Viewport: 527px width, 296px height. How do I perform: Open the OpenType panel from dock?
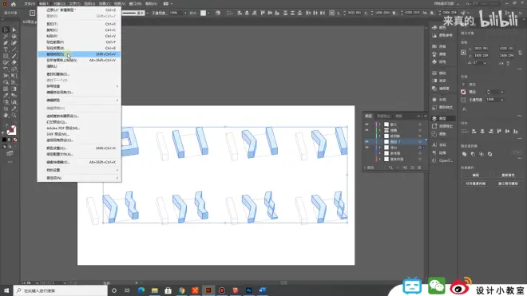coord(442,160)
